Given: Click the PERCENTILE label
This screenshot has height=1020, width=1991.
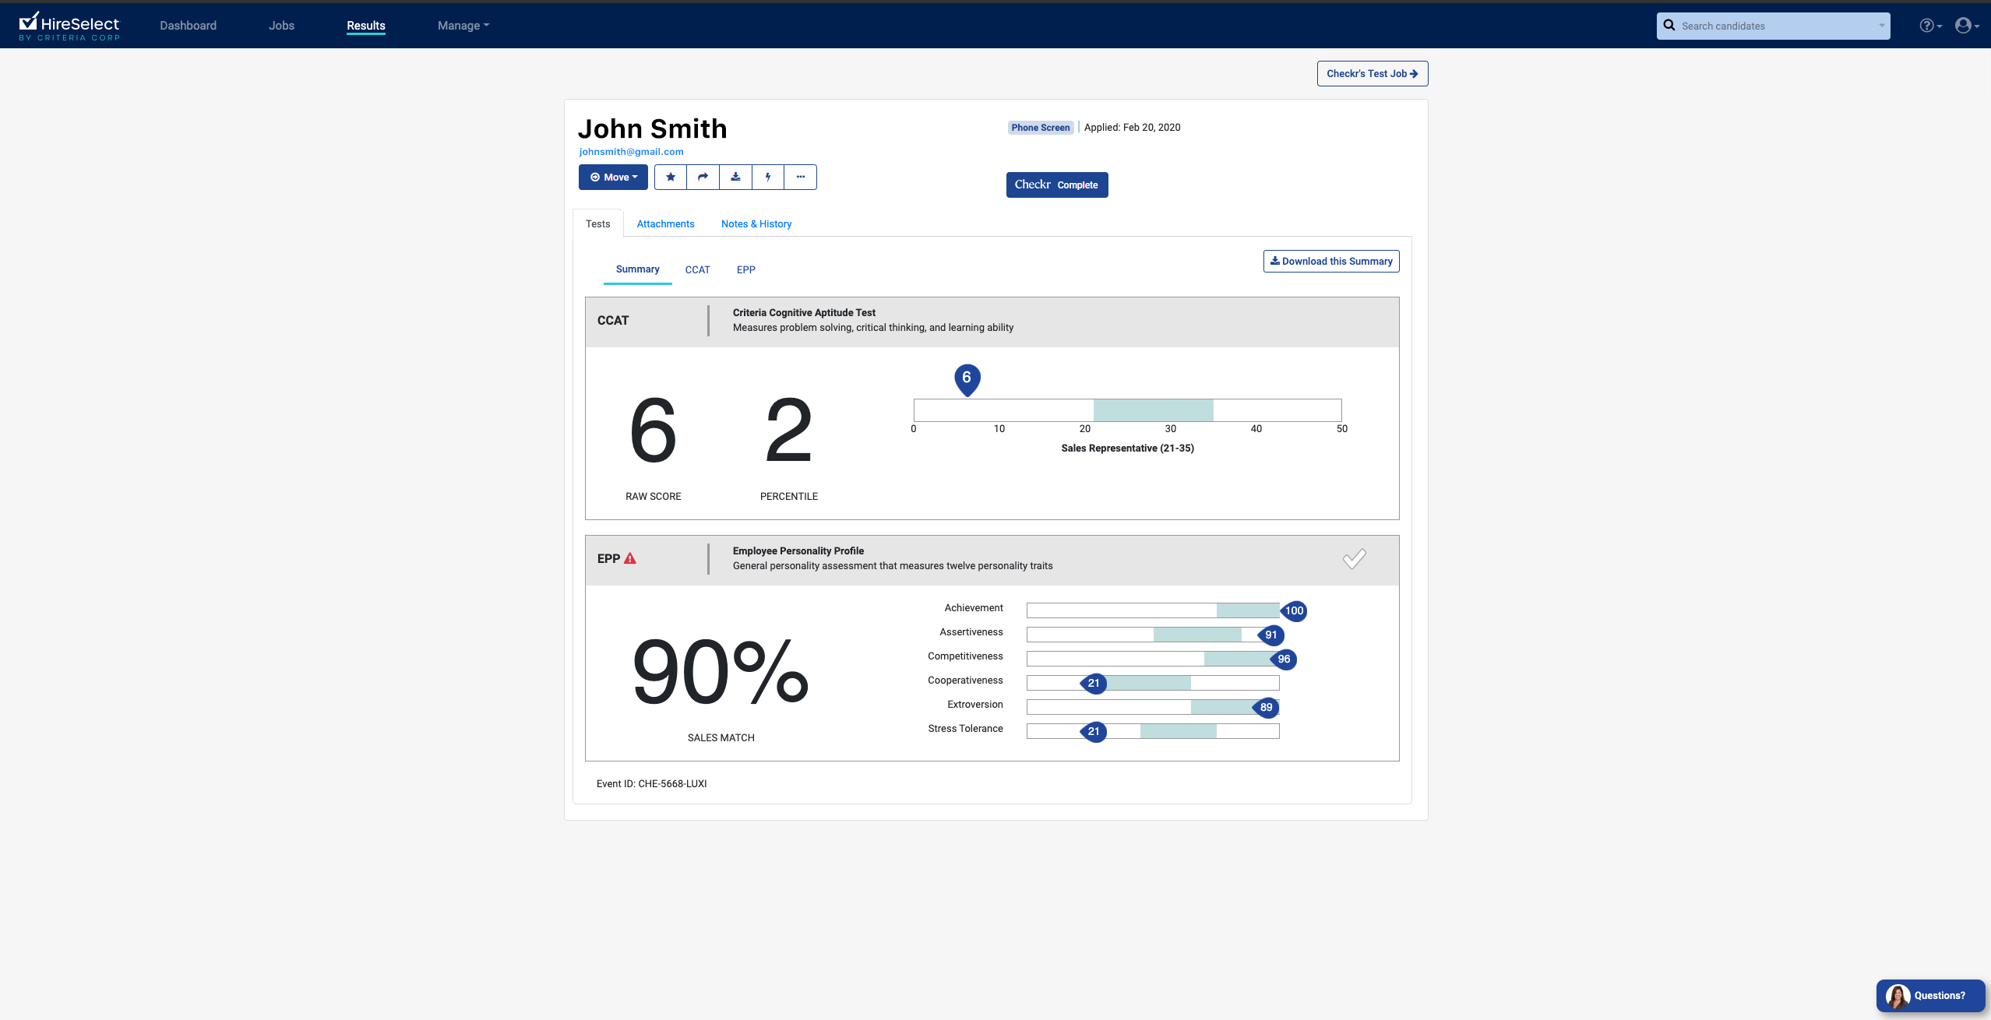Looking at the screenshot, I should 789,497.
